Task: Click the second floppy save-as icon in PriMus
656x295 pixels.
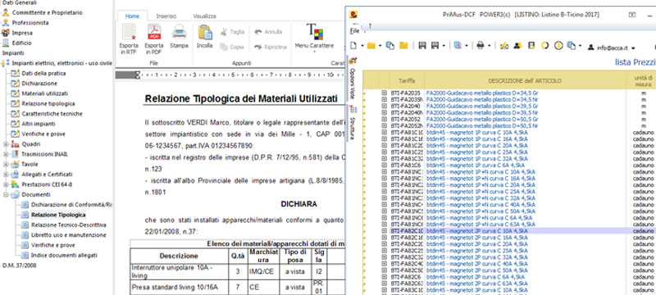Action: click(435, 46)
